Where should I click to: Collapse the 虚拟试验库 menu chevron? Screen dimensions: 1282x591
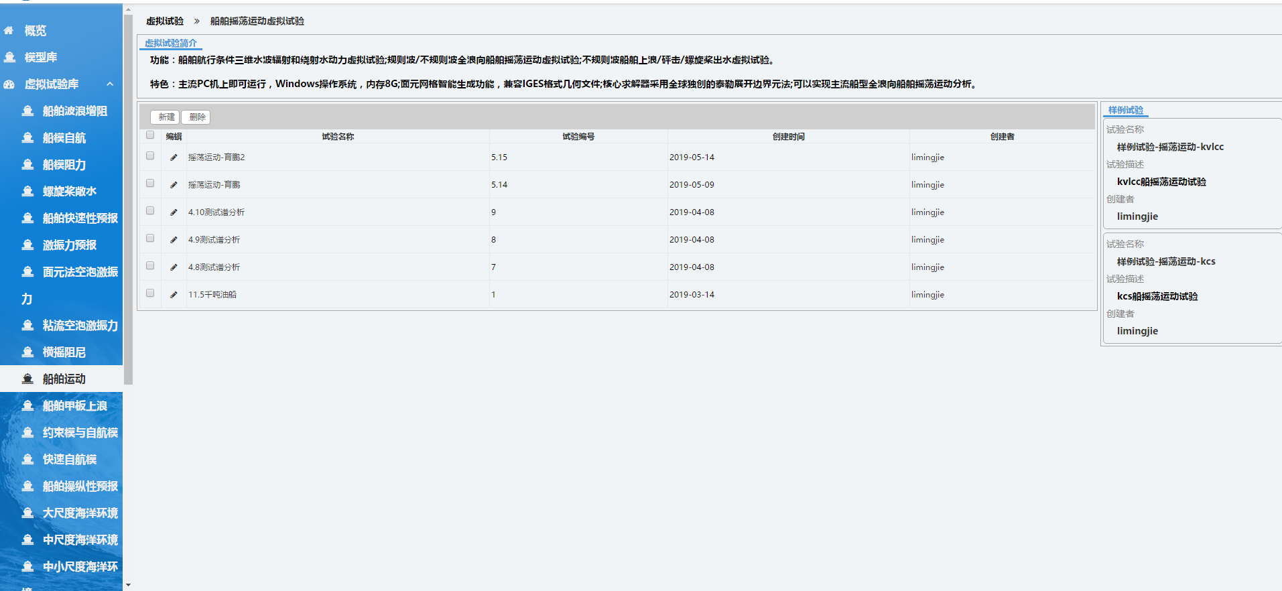(110, 84)
